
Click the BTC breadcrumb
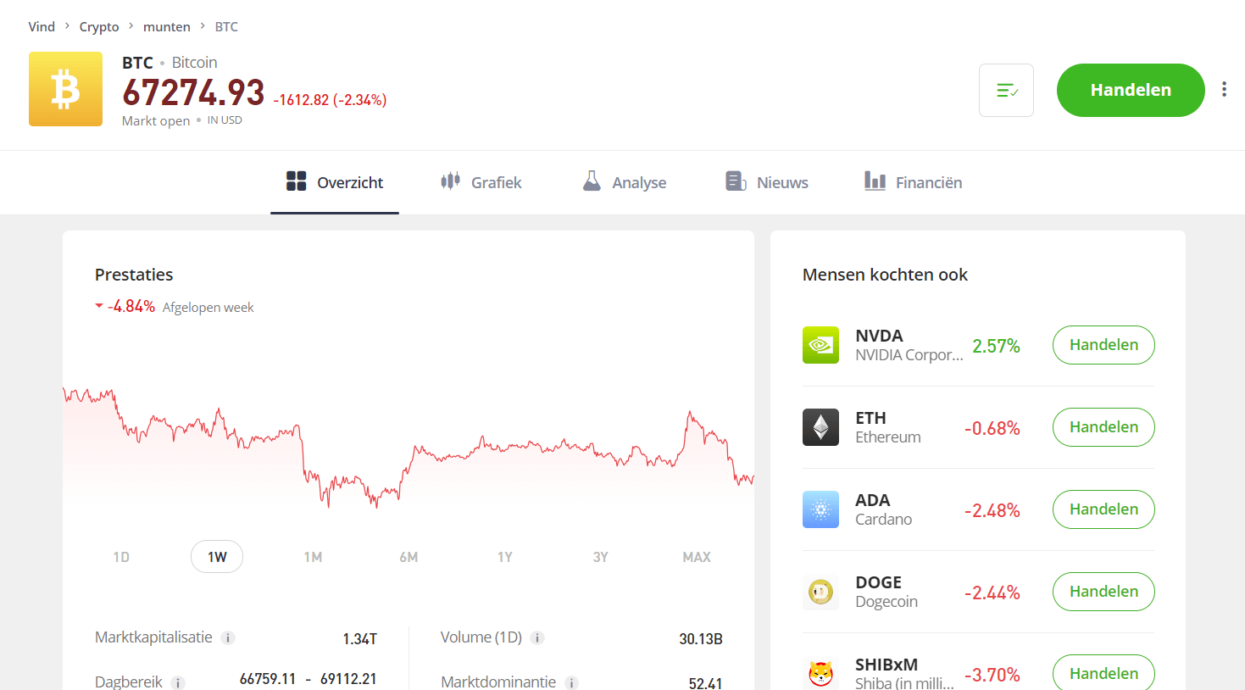226,26
